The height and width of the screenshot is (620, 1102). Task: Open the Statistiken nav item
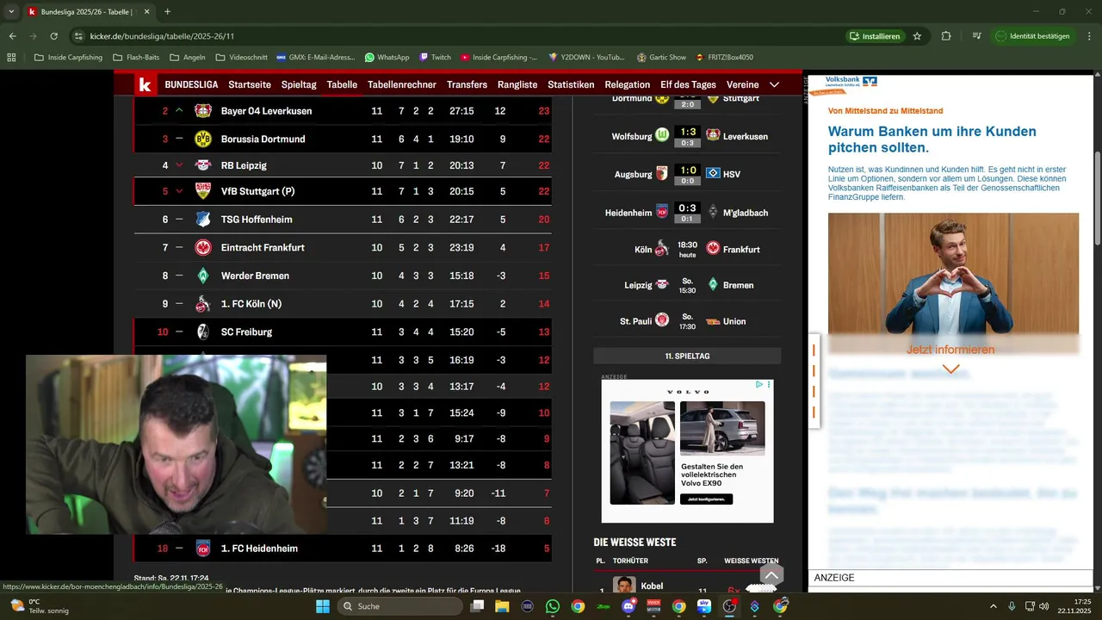(571, 84)
